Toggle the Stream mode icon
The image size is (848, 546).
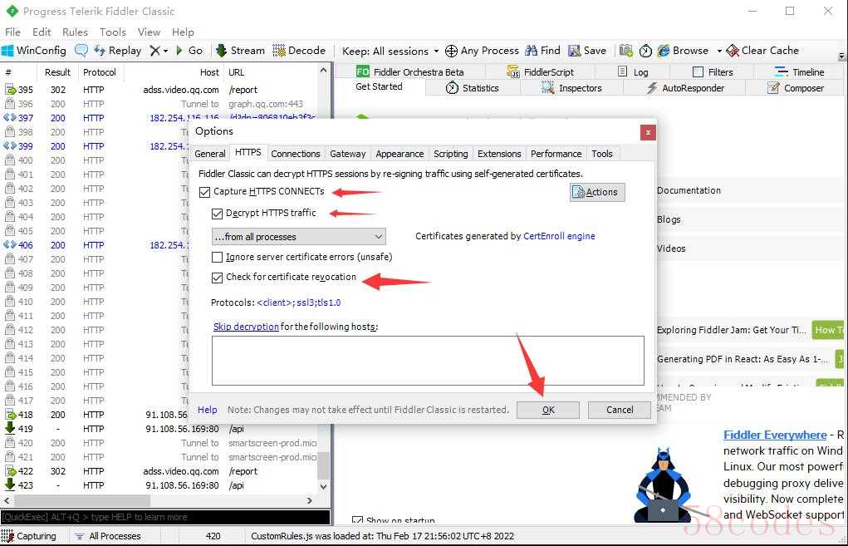[x=221, y=51]
